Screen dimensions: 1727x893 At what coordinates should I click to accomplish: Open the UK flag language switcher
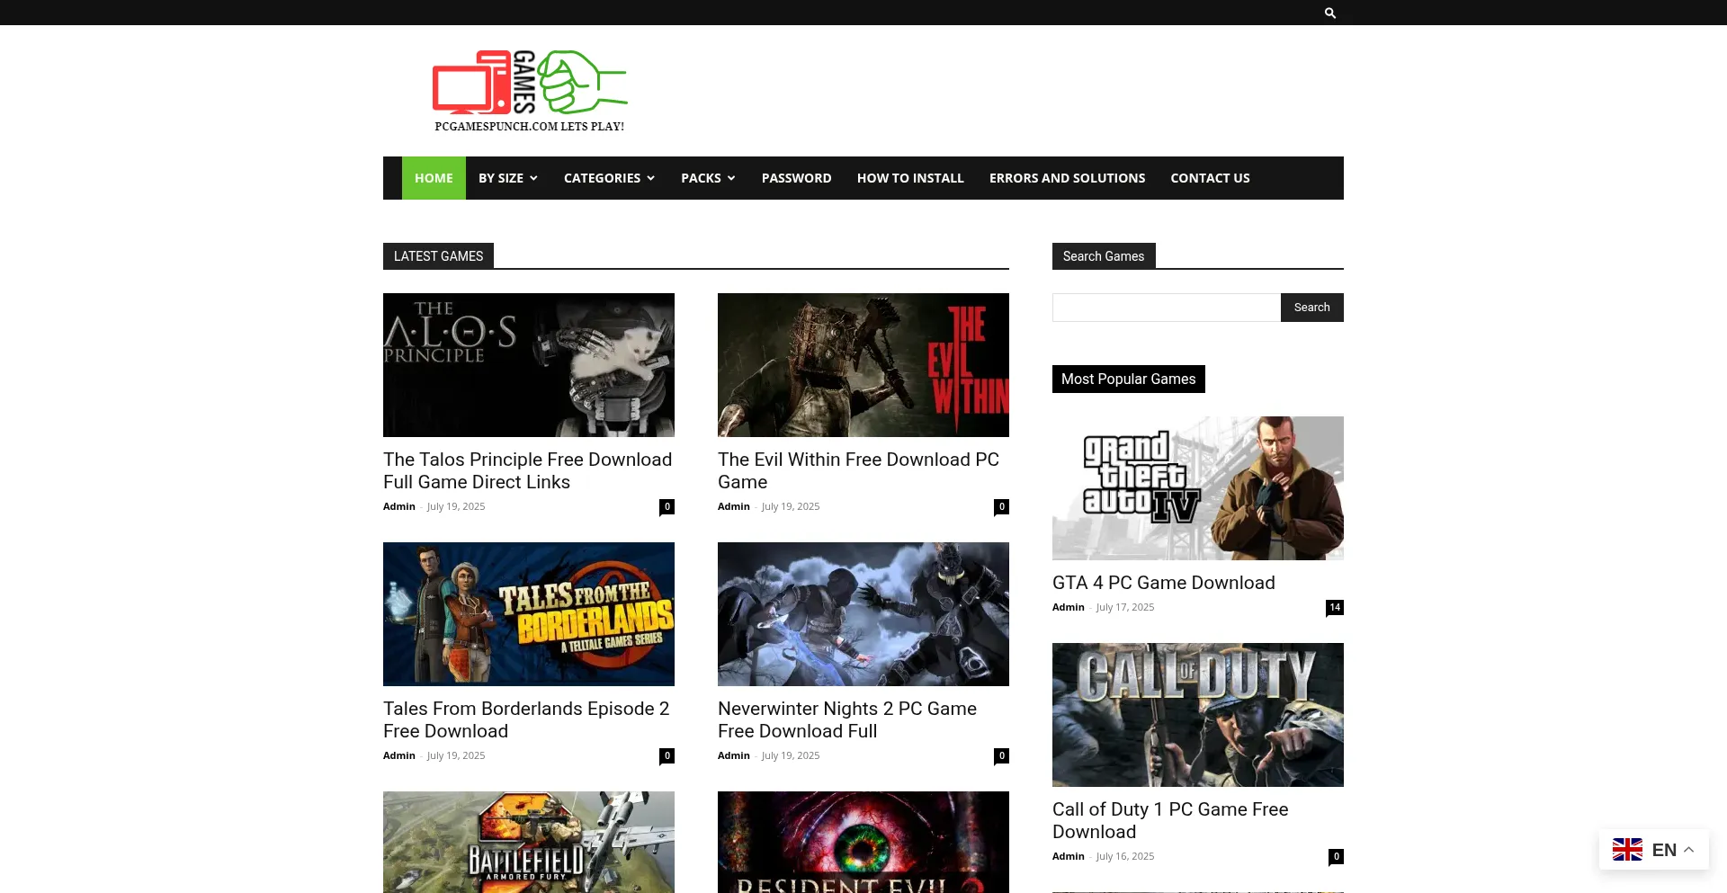click(x=1627, y=849)
